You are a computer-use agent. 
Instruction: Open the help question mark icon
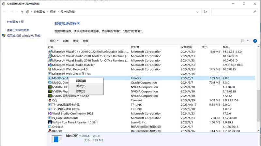[255, 41]
